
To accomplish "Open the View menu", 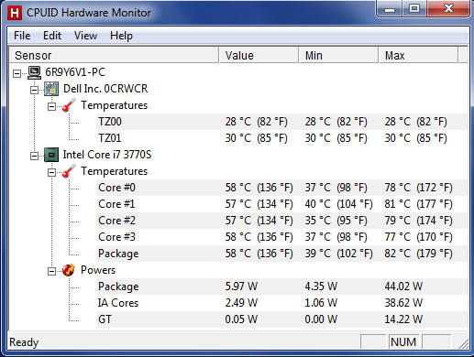I will [85, 36].
